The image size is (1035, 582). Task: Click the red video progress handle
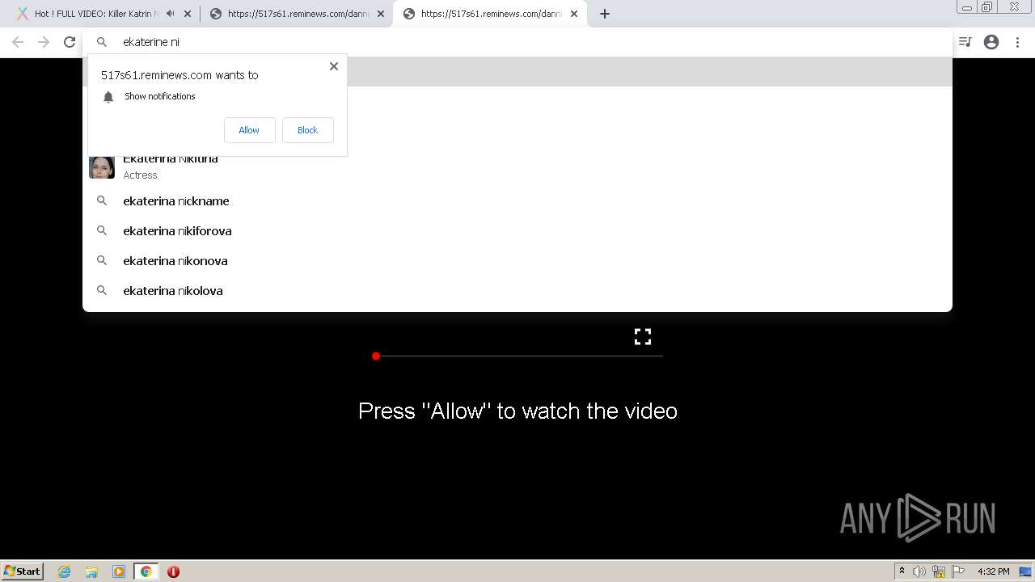(376, 356)
